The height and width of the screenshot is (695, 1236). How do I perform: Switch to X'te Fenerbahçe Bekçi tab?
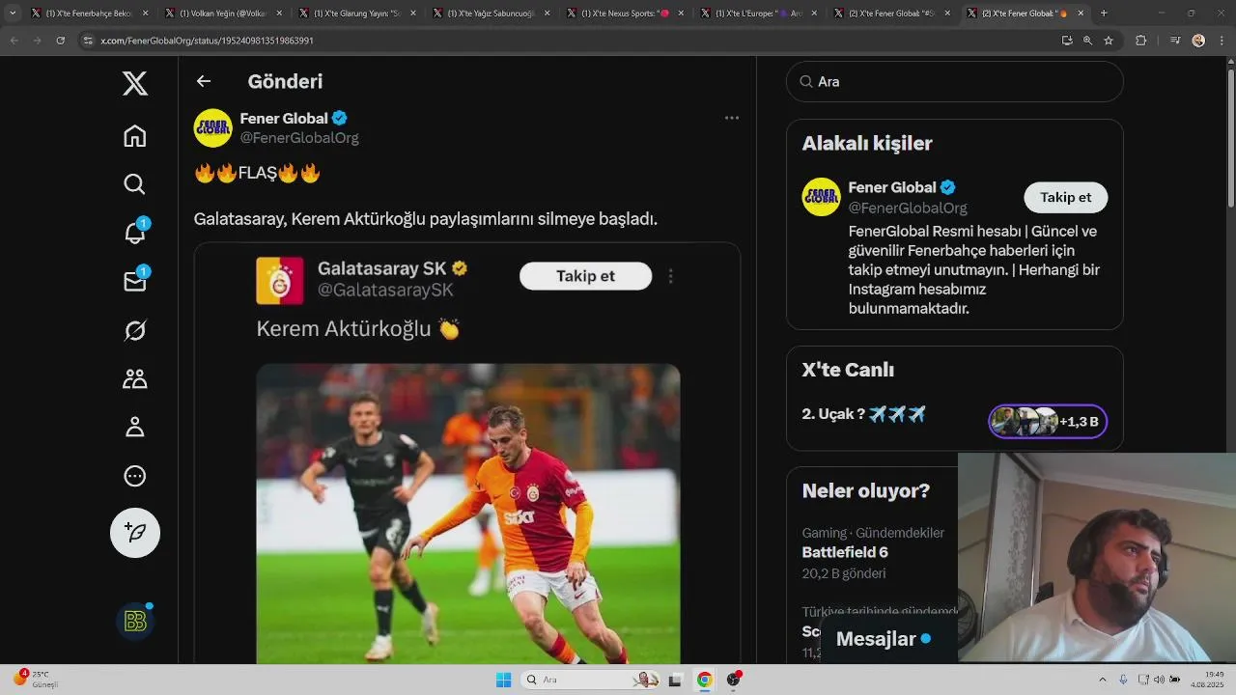point(92,14)
